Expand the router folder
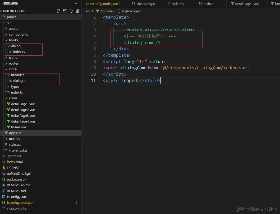 (x=41, y=63)
